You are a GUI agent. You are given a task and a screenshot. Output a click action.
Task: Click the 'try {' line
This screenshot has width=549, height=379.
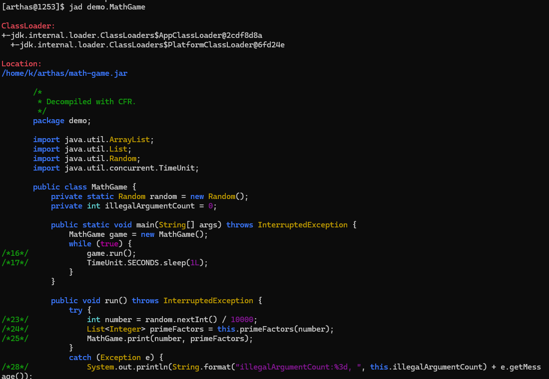pos(80,310)
